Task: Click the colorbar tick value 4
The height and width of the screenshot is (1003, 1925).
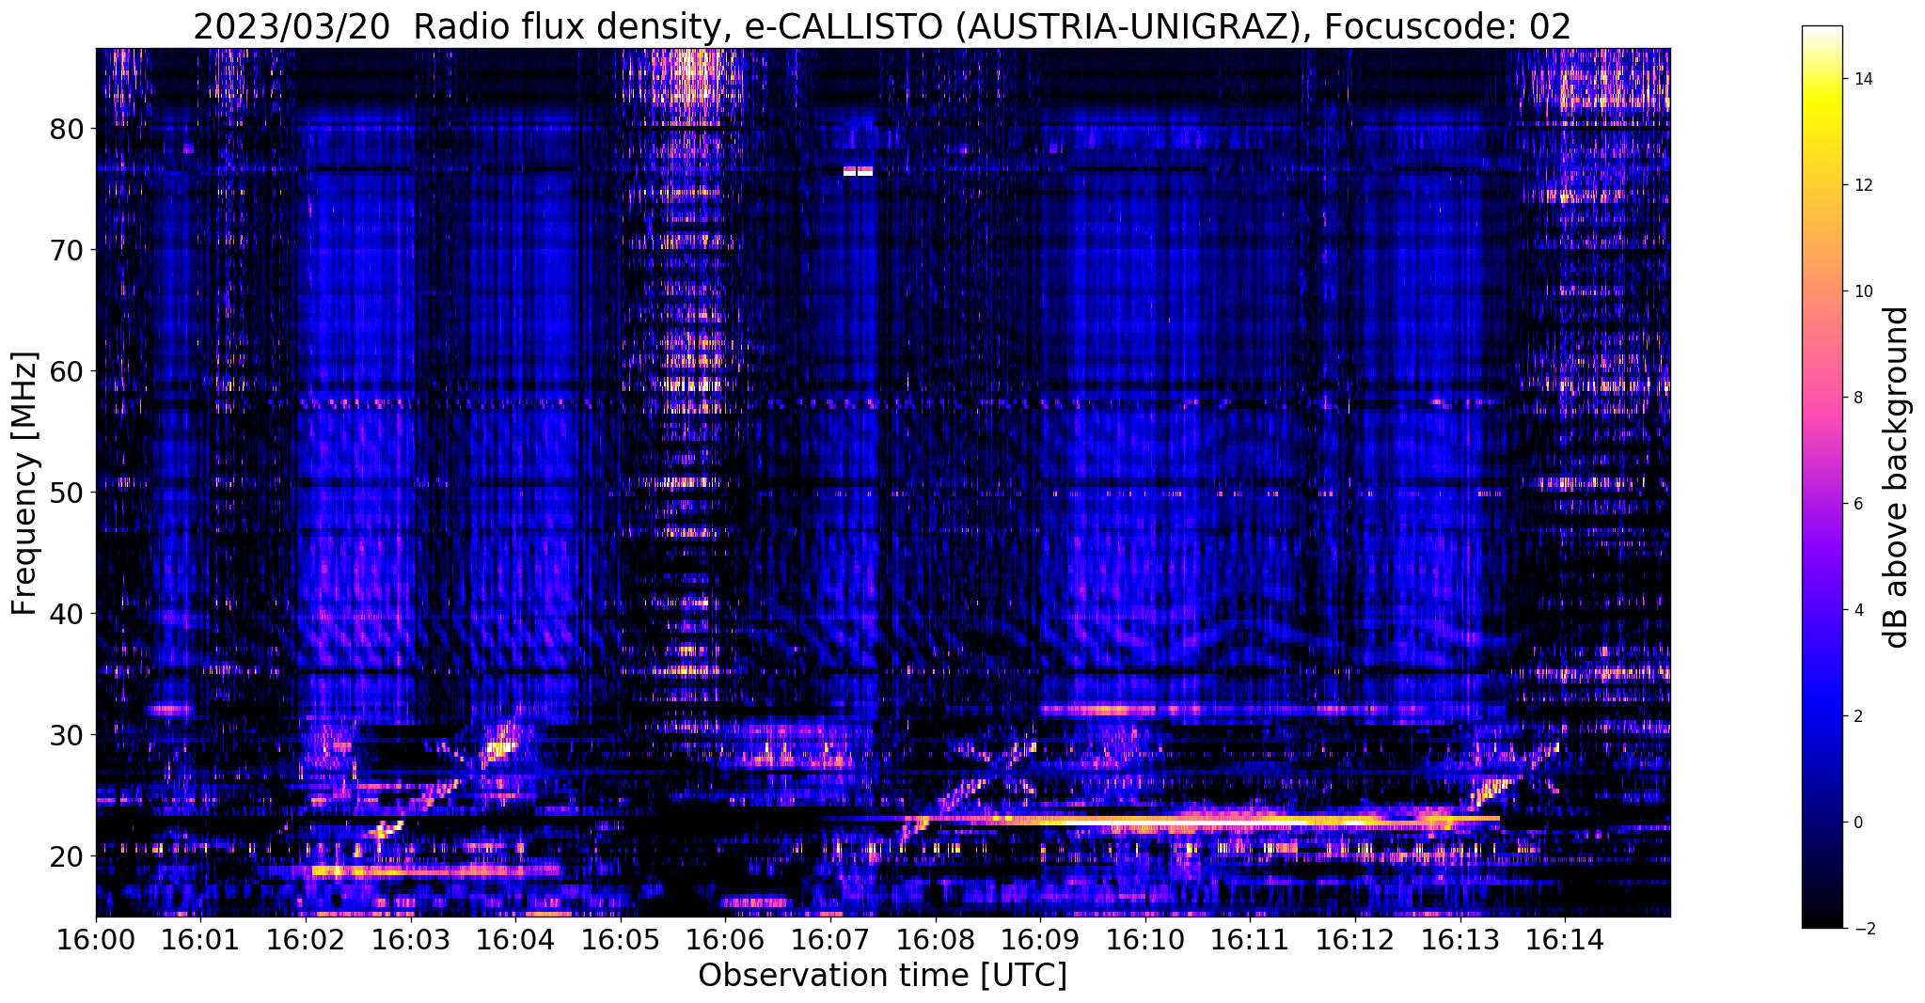Action: pyautogui.click(x=1856, y=610)
